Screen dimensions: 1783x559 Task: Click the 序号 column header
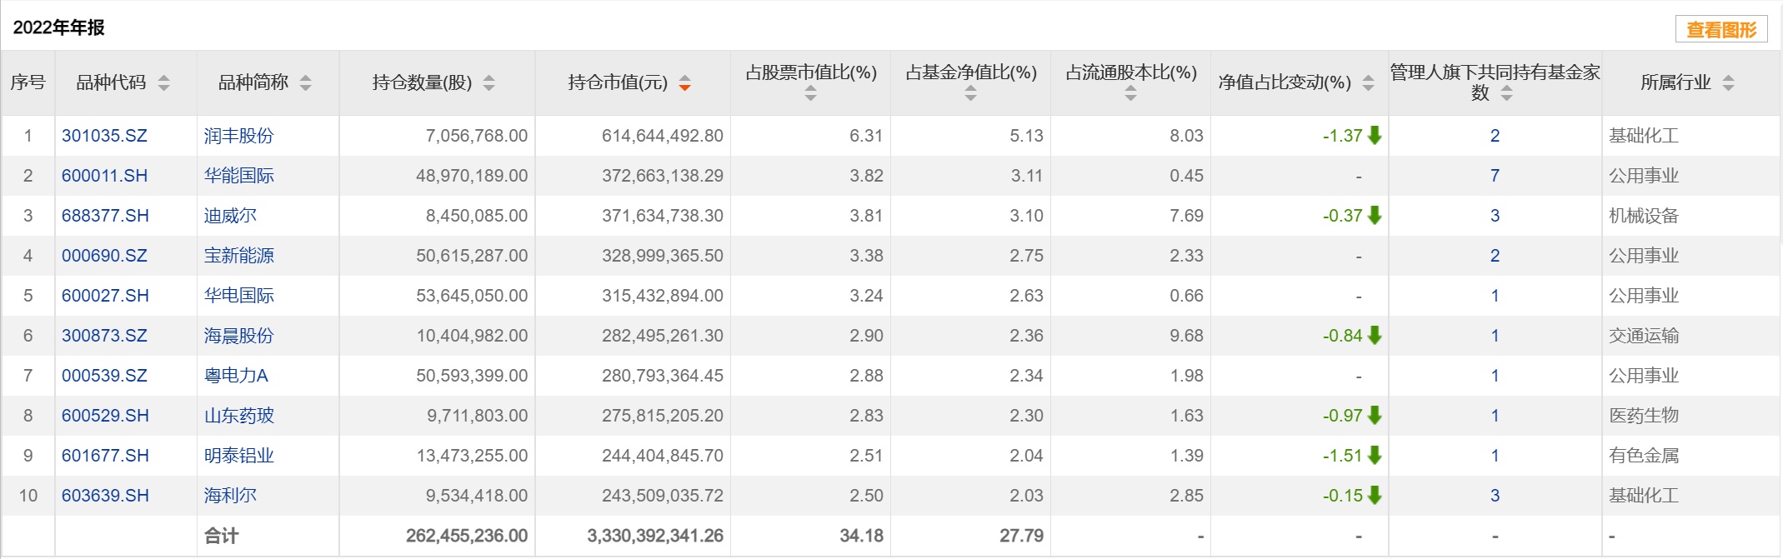28,82
